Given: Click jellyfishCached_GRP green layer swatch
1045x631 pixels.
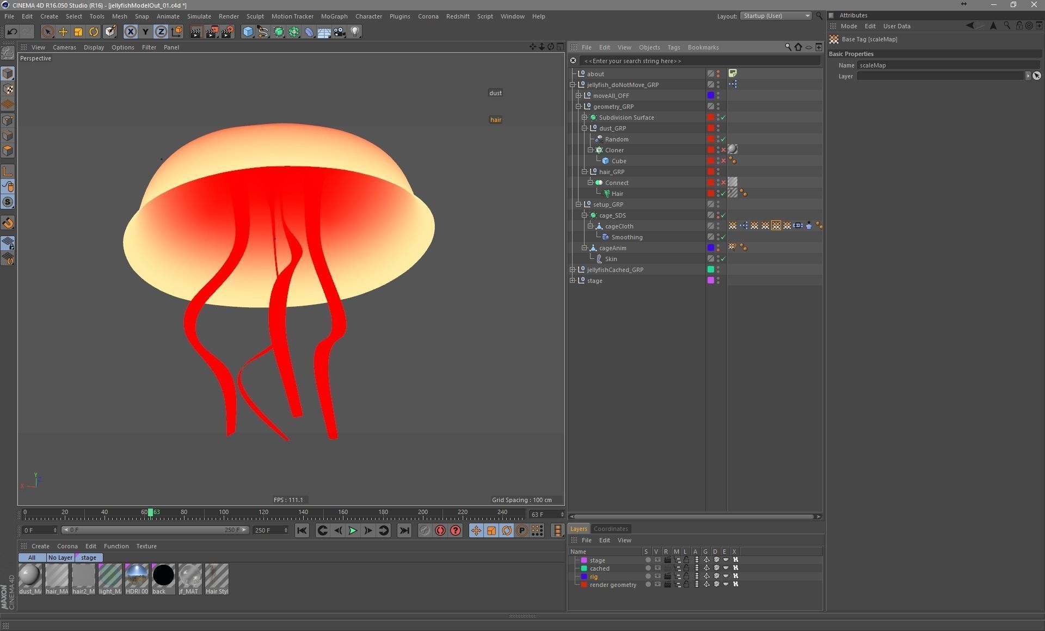Looking at the screenshot, I should tap(710, 270).
